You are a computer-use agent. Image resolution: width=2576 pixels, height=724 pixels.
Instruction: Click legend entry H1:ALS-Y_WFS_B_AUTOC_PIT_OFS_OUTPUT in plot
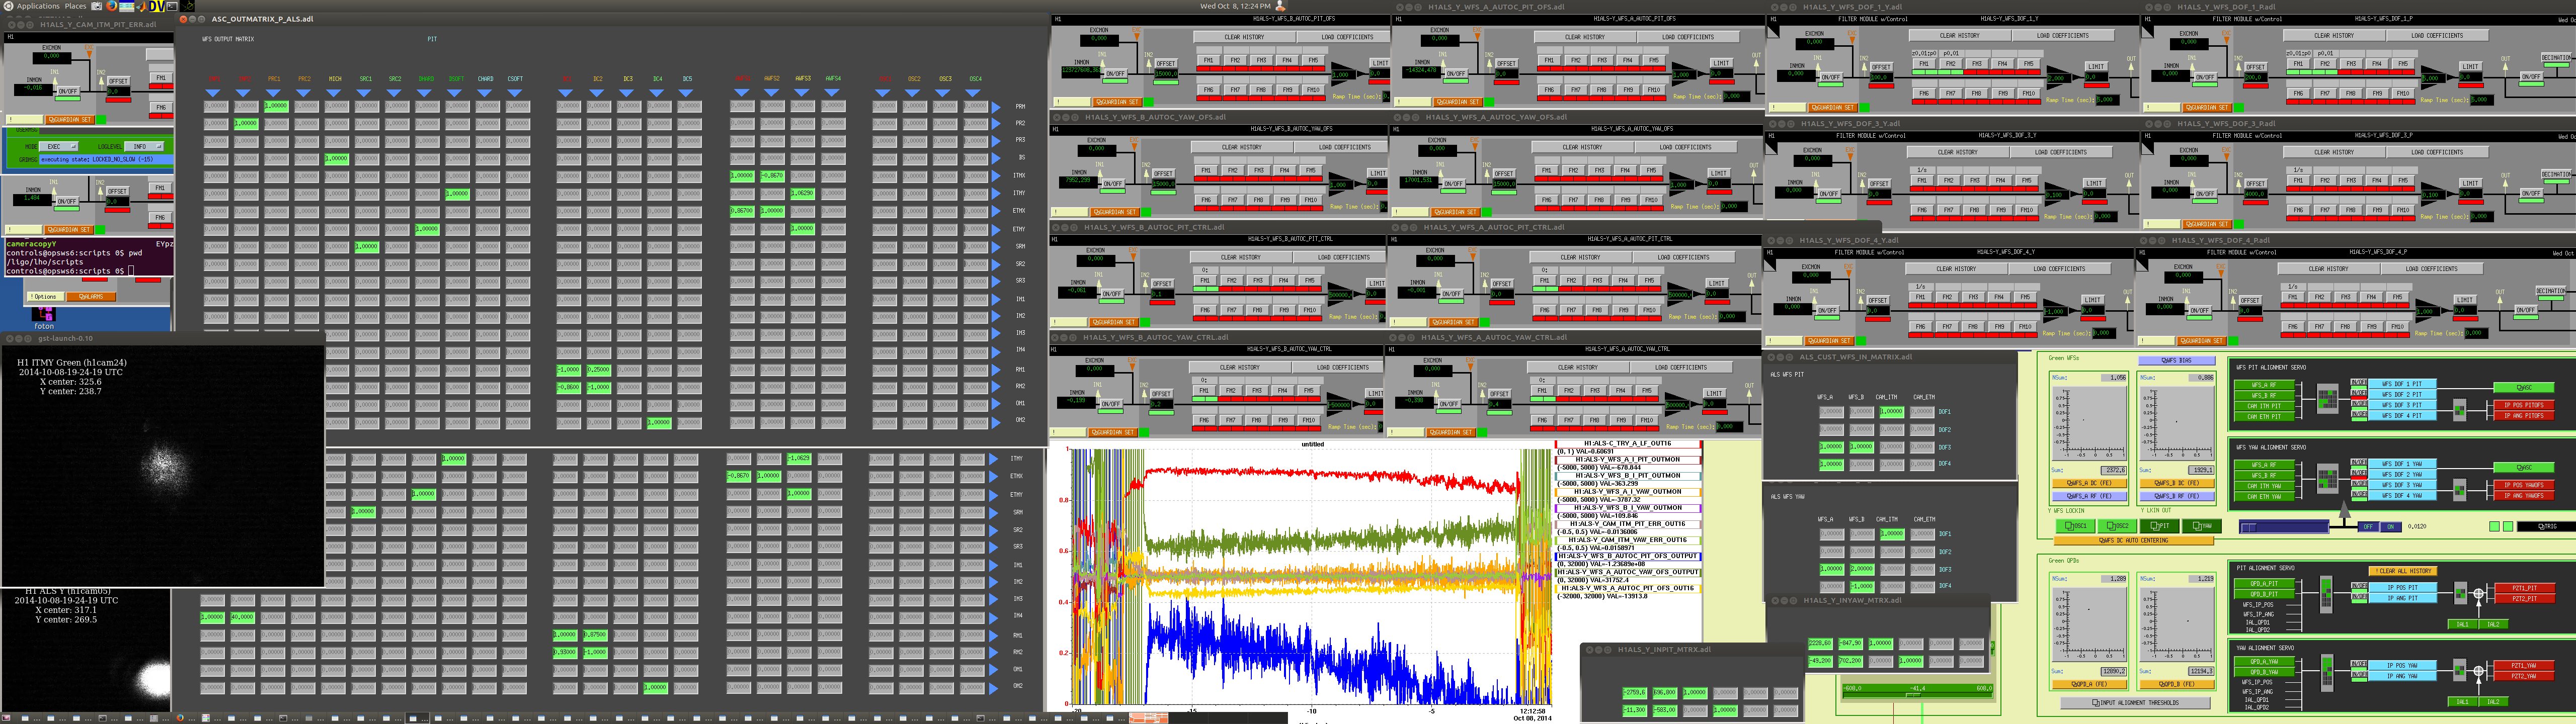pyautogui.click(x=1628, y=556)
